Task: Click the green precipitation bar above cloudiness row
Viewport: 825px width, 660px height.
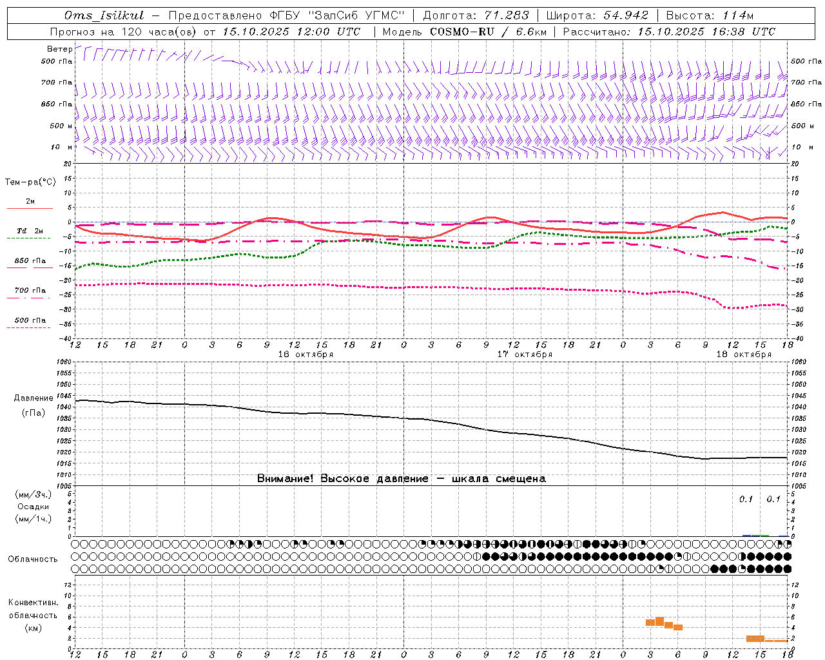Action: click(x=760, y=536)
